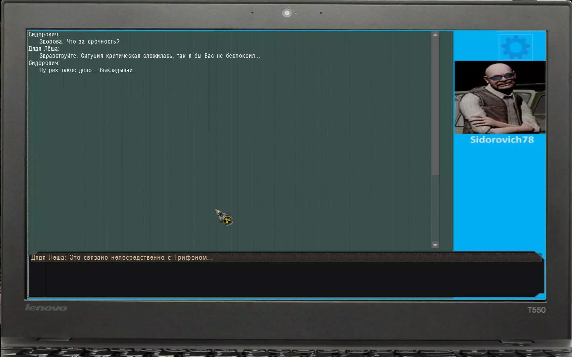
Task: Click the chat scrollbar up arrow
Action: tap(435, 35)
